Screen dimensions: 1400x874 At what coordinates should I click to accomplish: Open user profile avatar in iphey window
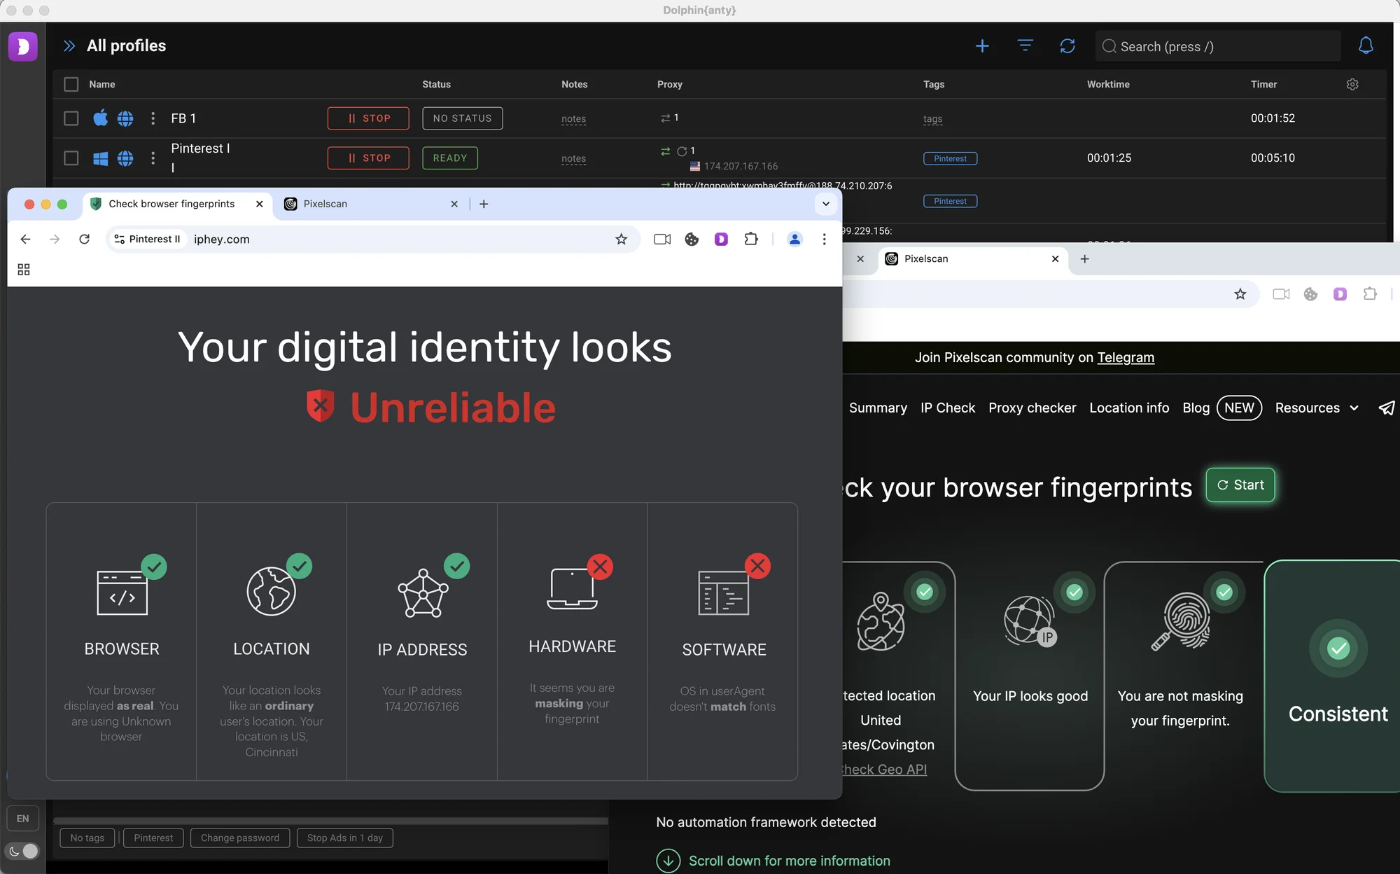tap(794, 240)
